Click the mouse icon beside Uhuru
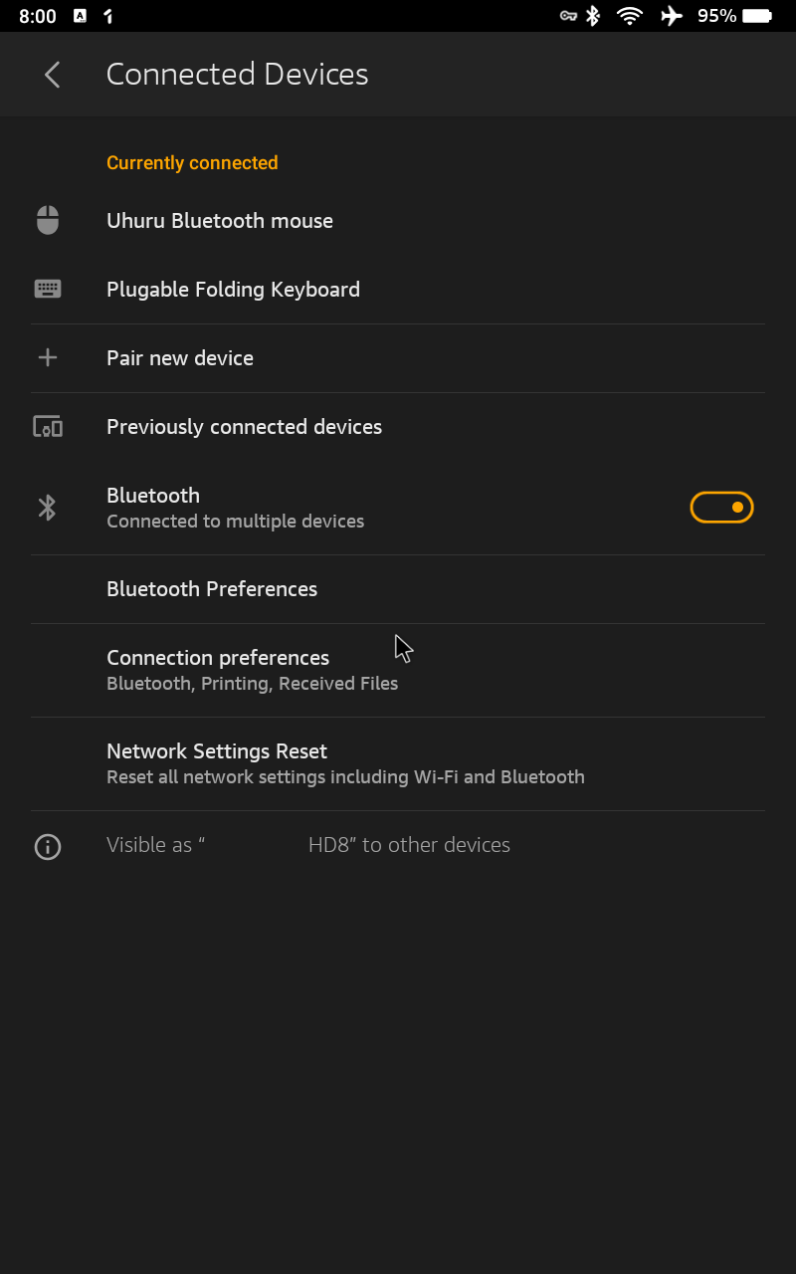Image resolution: width=796 pixels, height=1274 pixels. tap(48, 221)
